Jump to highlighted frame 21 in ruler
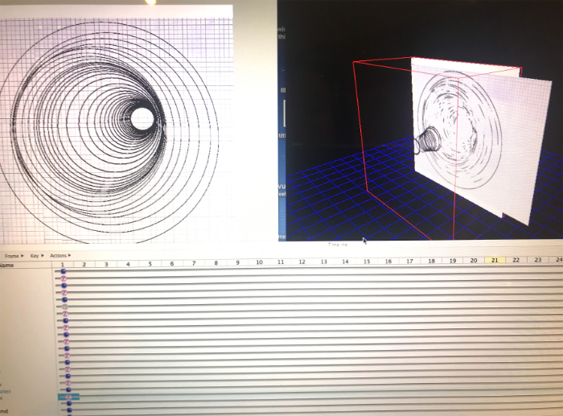The width and height of the screenshot is (563, 416). (x=495, y=262)
